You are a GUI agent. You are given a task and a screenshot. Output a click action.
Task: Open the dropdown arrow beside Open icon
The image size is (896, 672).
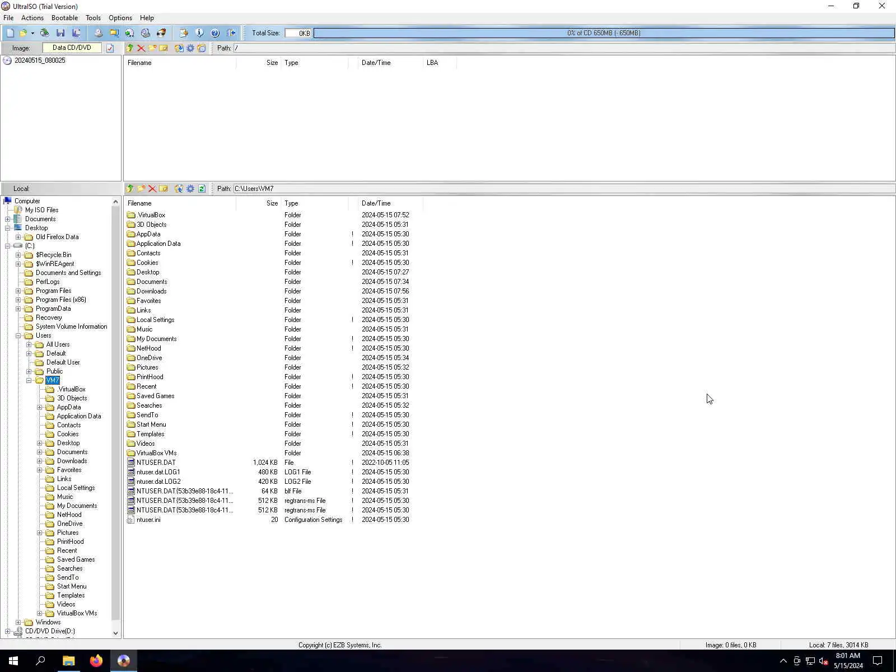tap(32, 33)
